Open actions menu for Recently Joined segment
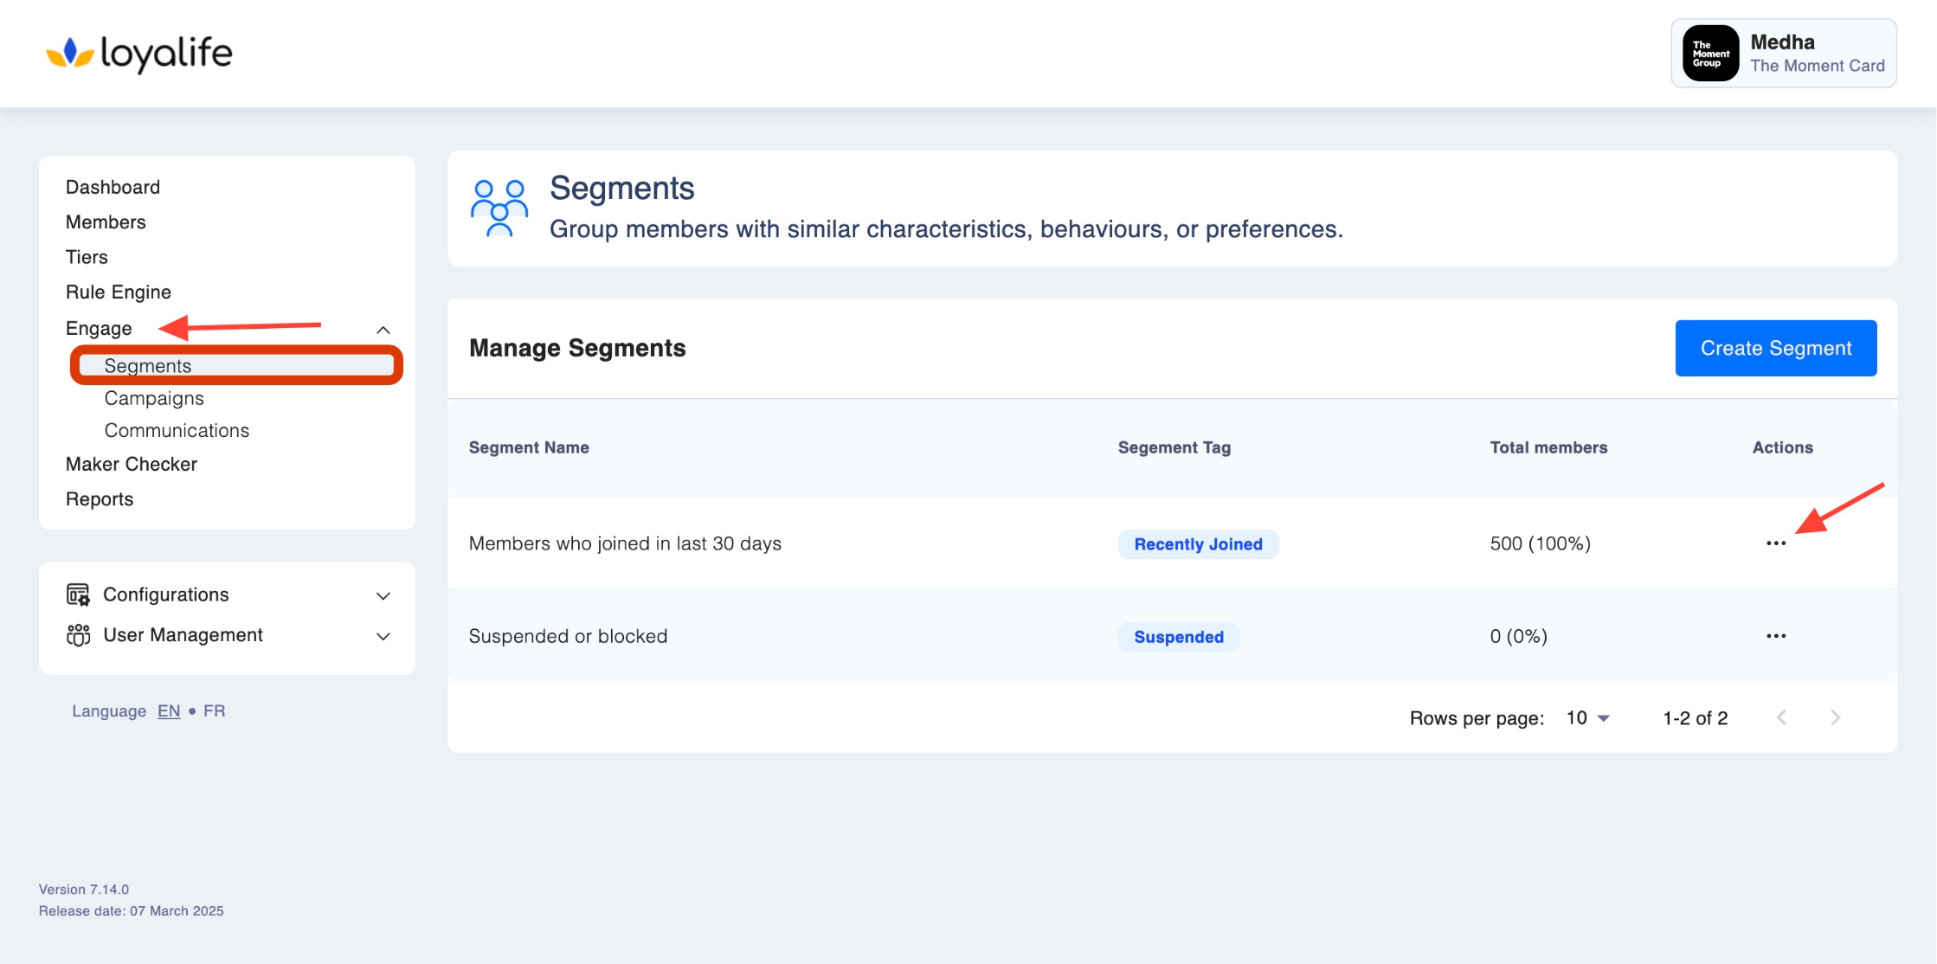Viewport: 1937px width, 964px height. [x=1775, y=543]
